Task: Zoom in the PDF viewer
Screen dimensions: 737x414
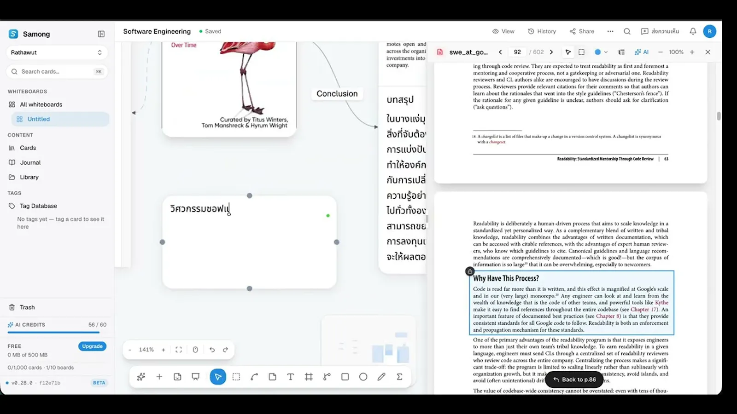Action: 692,52
